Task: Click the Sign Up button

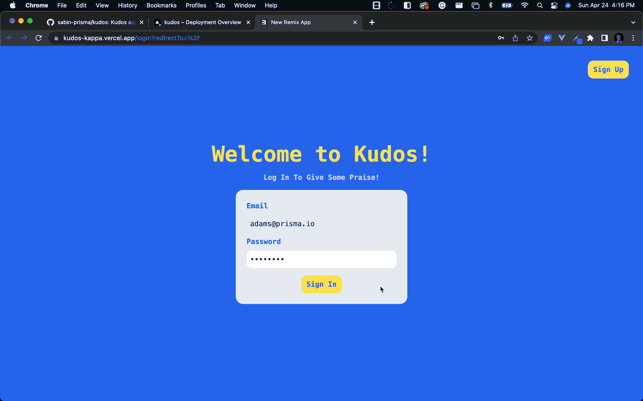Action: coord(608,70)
